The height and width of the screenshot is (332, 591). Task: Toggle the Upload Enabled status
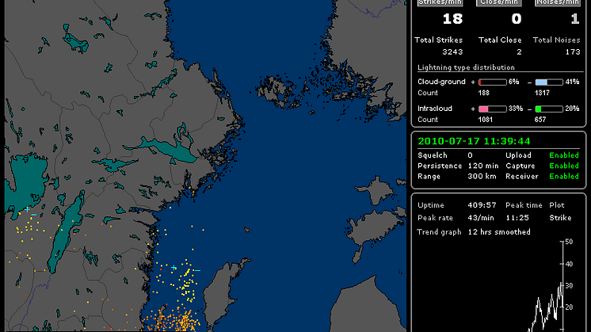[563, 155]
